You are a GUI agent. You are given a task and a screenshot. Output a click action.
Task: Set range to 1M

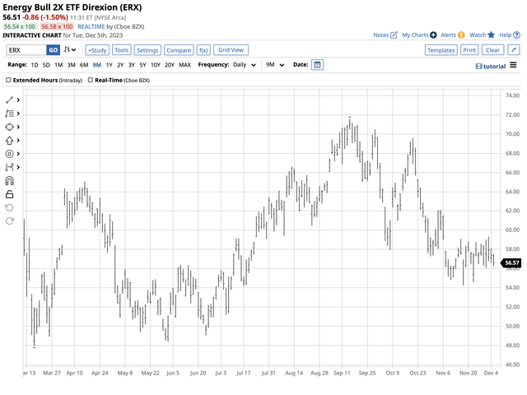[x=58, y=65]
